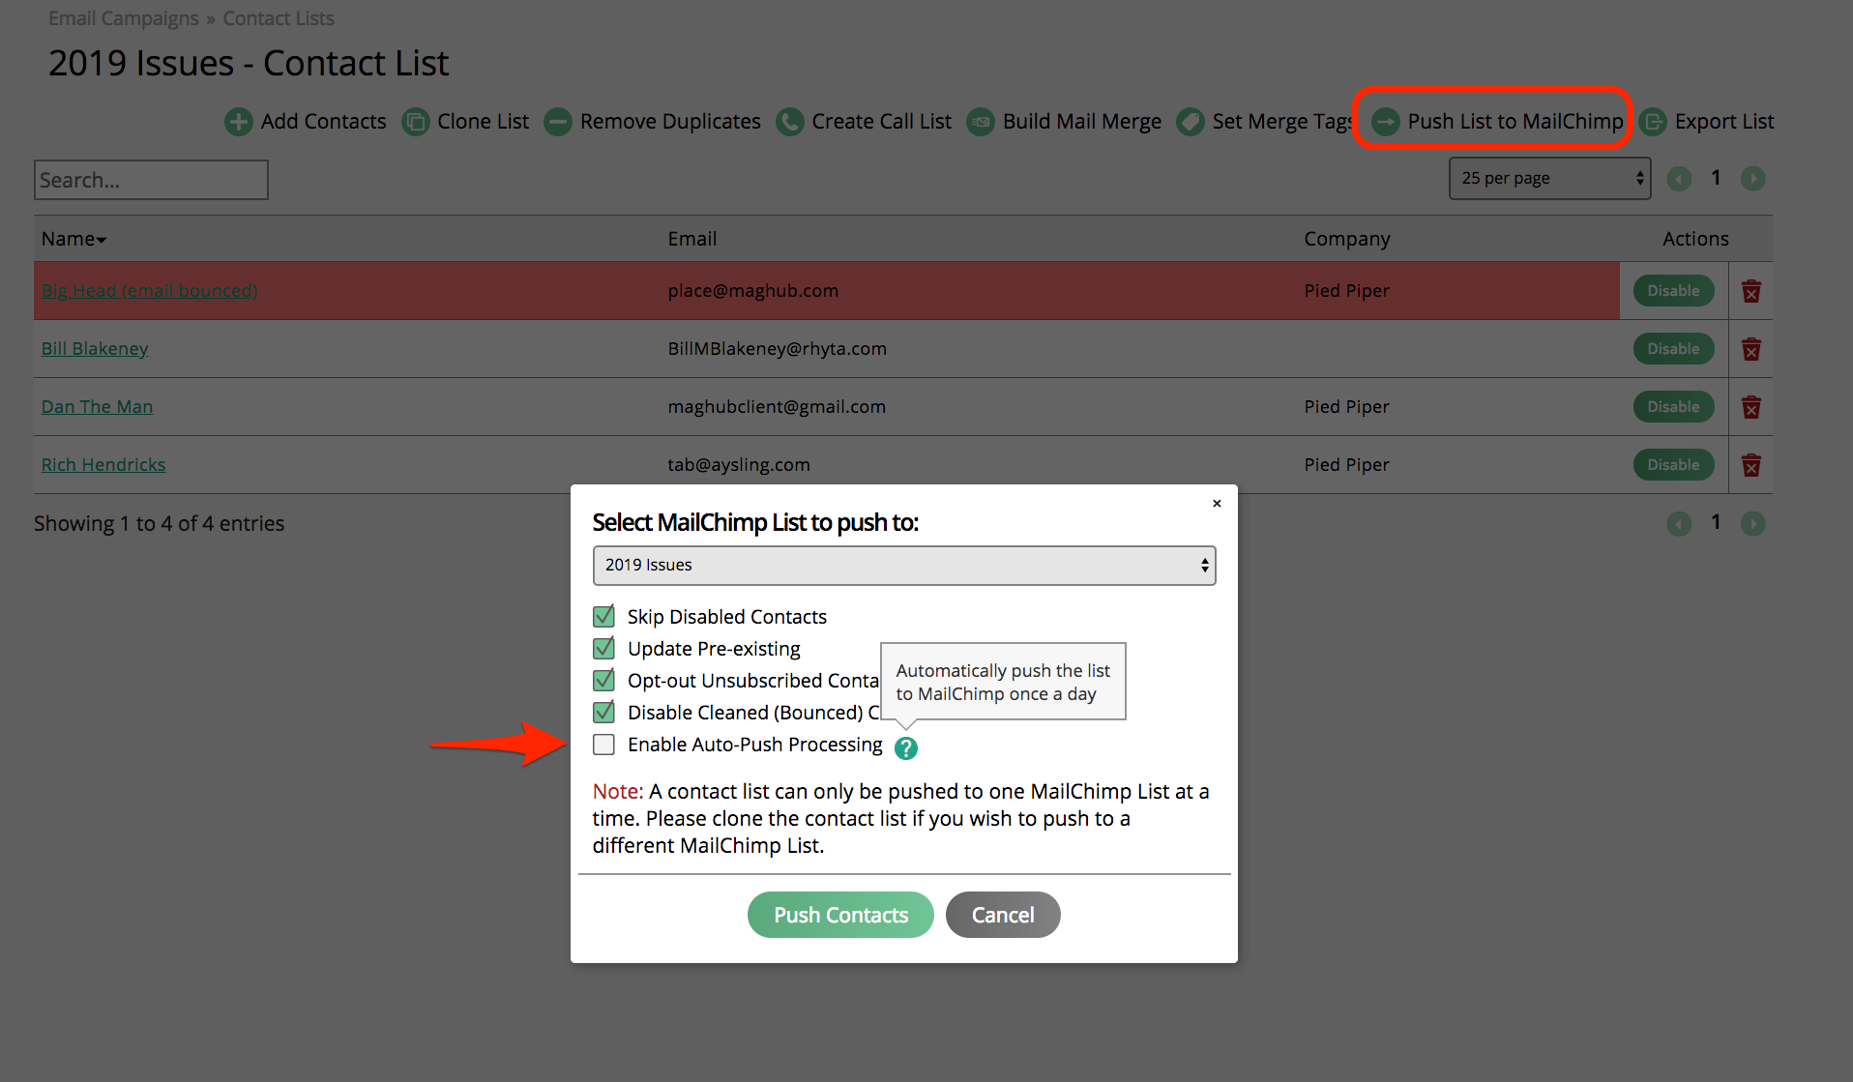Click the Auto-Push help question mark icon
The height and width of the screenshot is (1082, 1853).
point(906,748)
